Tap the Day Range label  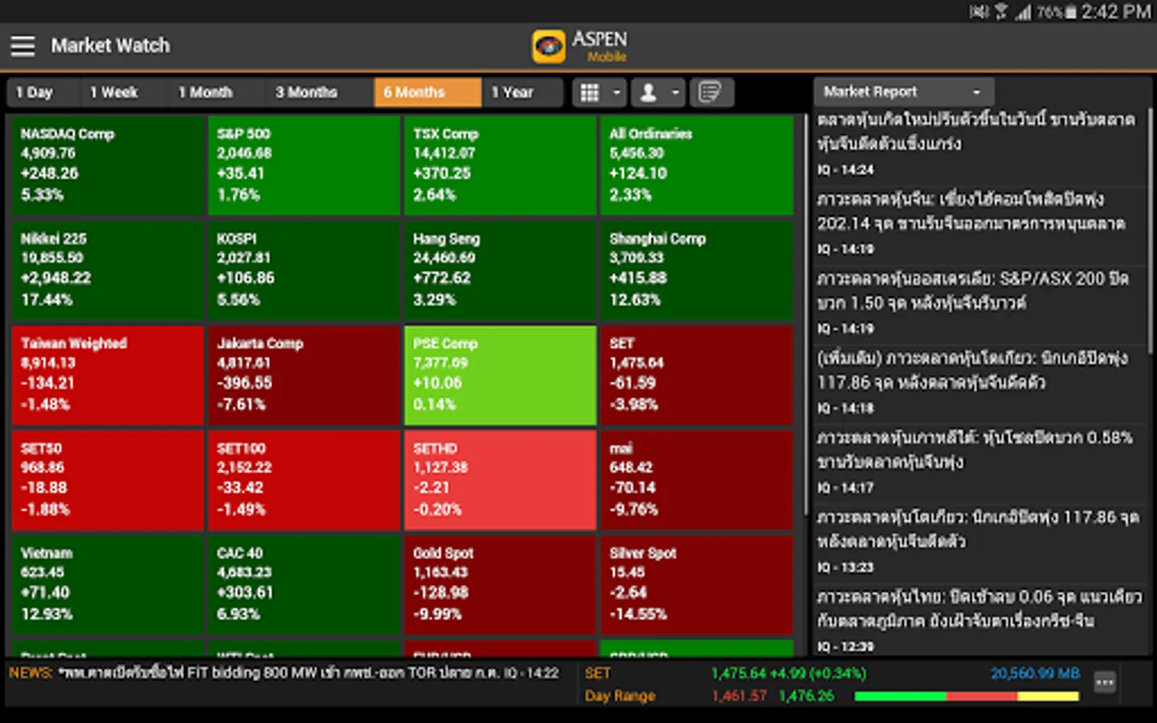point(620,696)
